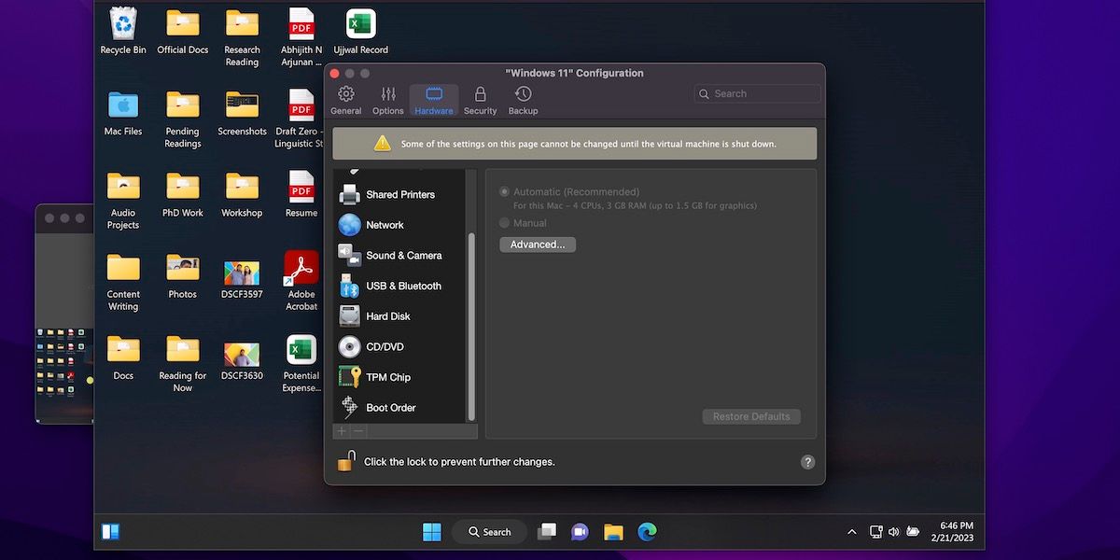
Task: Click the volume icon in system tray
Action: pyautogui.click(x=894, y=532)
